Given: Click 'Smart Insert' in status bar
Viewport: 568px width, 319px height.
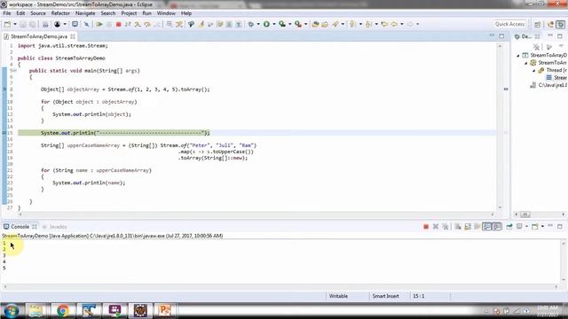Looking at the screenshot, I should (385, 296).
